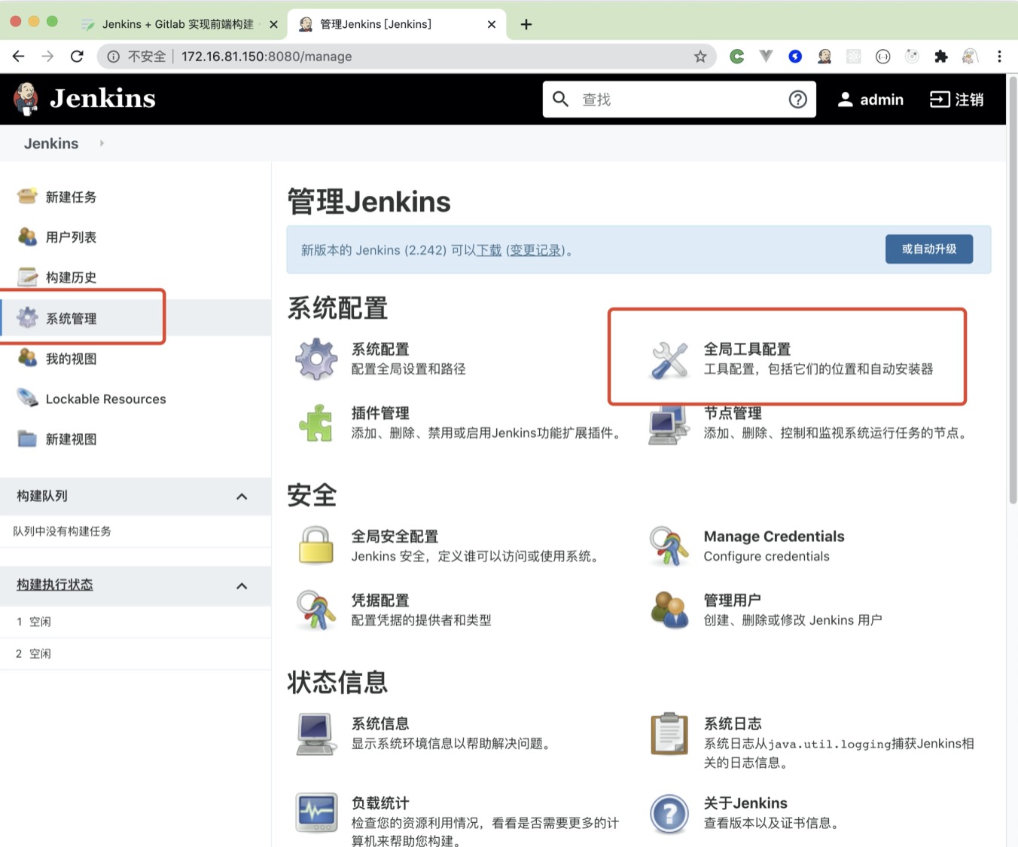Click the Jenkins breadcrumb link

tap(51, 143)
